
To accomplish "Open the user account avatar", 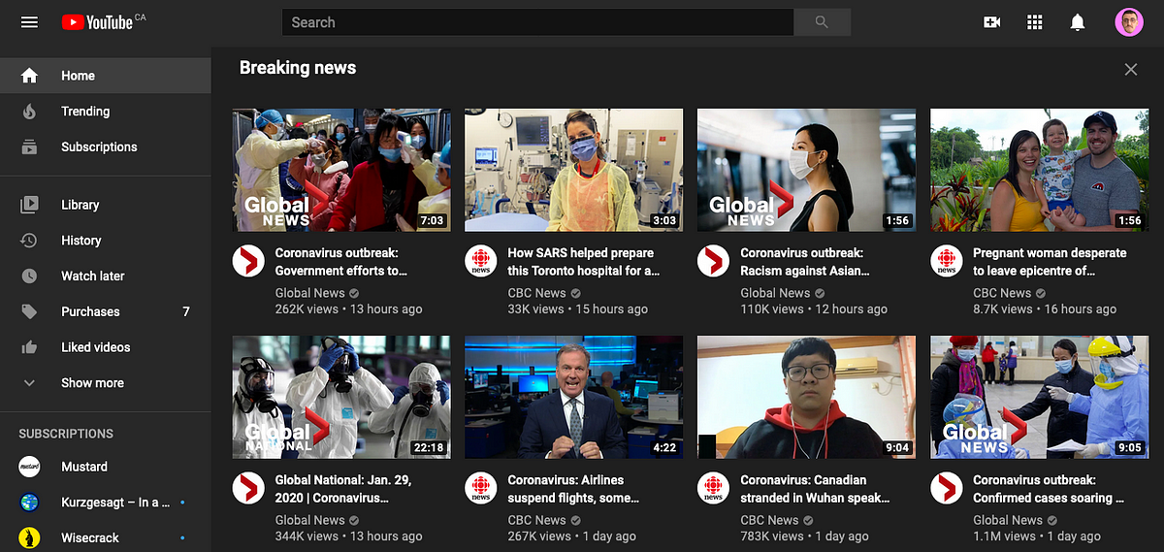I will [1128, 22].
